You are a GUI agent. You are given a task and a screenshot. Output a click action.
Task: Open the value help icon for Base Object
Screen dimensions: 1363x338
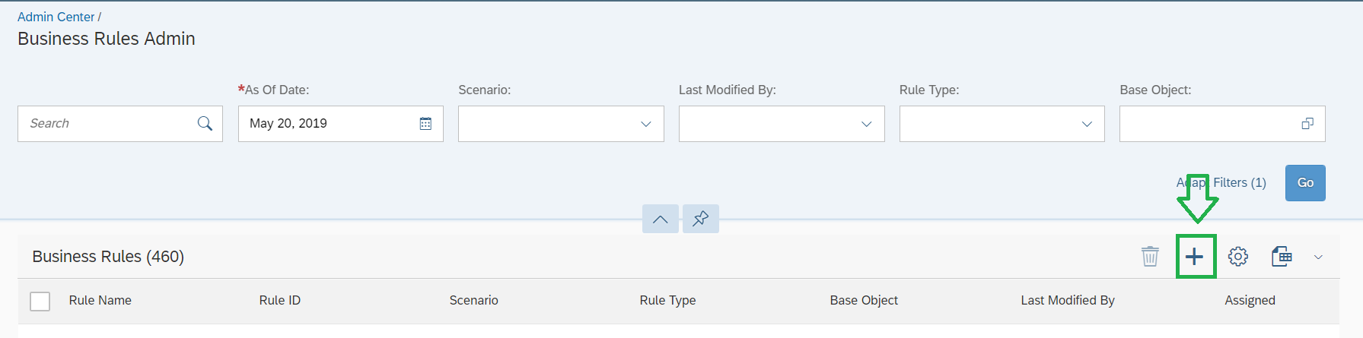pyautogui.click(x=1307, y=123)
